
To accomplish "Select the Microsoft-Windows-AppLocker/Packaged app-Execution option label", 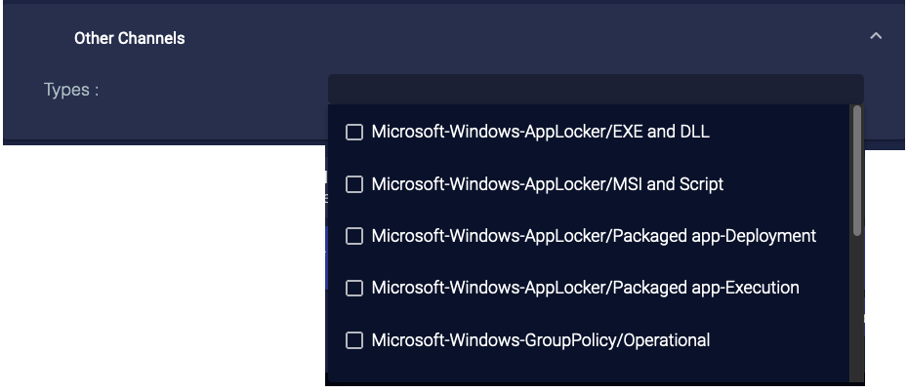I will (585, 288).
